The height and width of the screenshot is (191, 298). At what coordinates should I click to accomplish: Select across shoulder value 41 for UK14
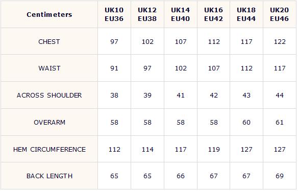click(181, 95)
